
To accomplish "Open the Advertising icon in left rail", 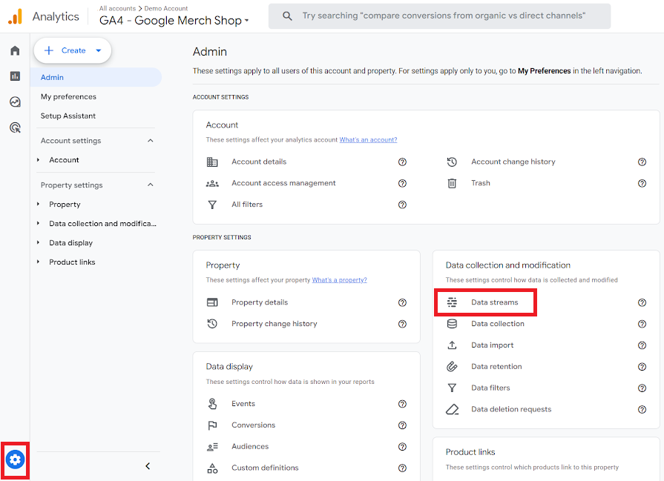I will [x=16, y=127].
